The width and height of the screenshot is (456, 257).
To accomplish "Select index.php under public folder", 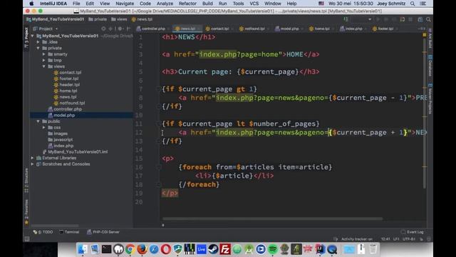I will (61, 146).
